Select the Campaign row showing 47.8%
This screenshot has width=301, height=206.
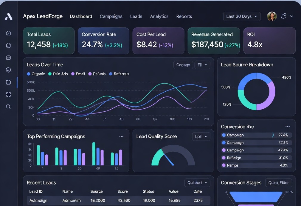tap(257, 142)
